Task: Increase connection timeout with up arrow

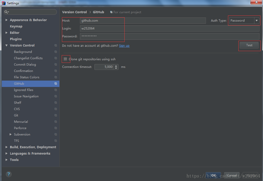Action: coord(116,66)
